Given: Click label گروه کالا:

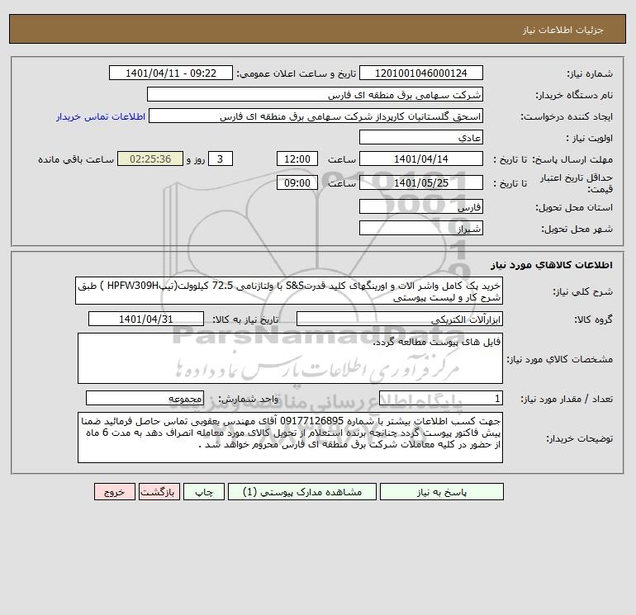Looking at the screenshot, I should click(x=593, y=319).
